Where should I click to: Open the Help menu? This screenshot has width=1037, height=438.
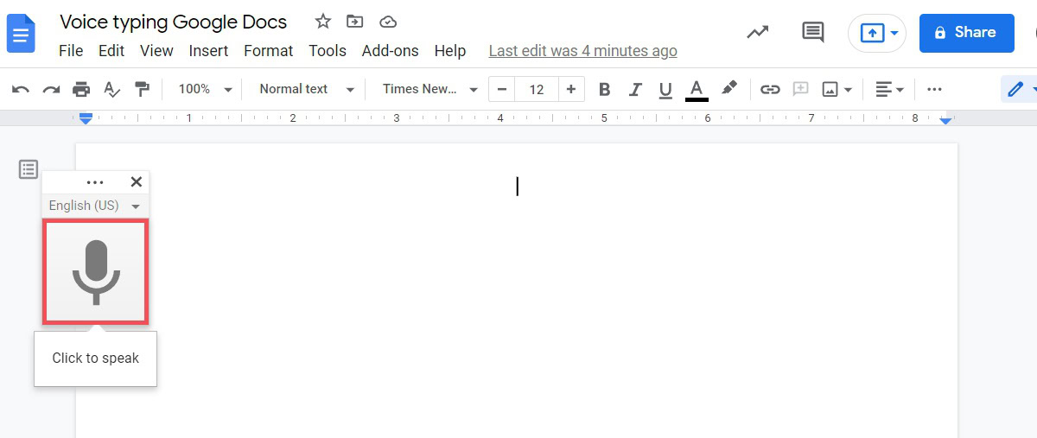click(450, 51)
